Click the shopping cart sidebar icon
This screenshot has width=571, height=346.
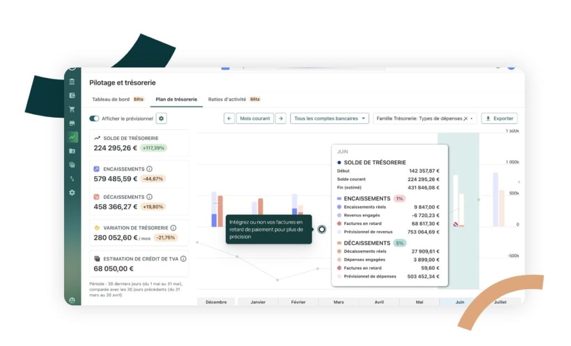coord(72,109)
